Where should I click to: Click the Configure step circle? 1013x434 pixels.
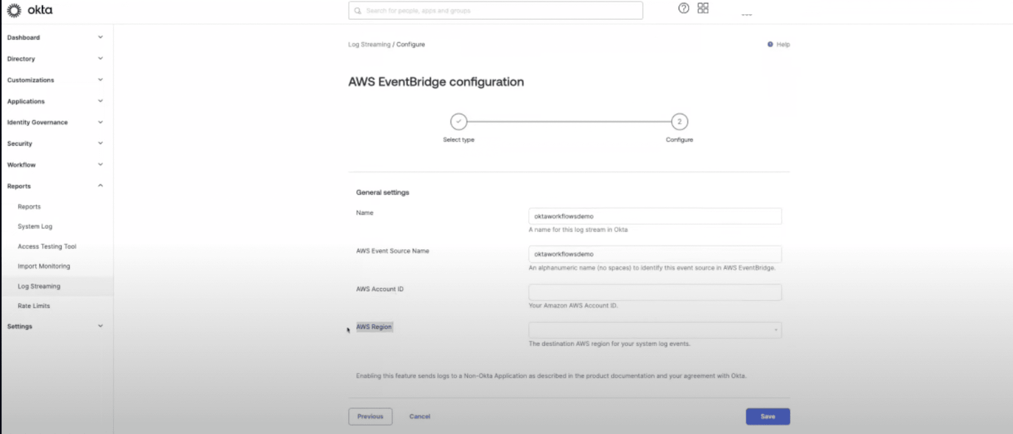click(679, 122)
